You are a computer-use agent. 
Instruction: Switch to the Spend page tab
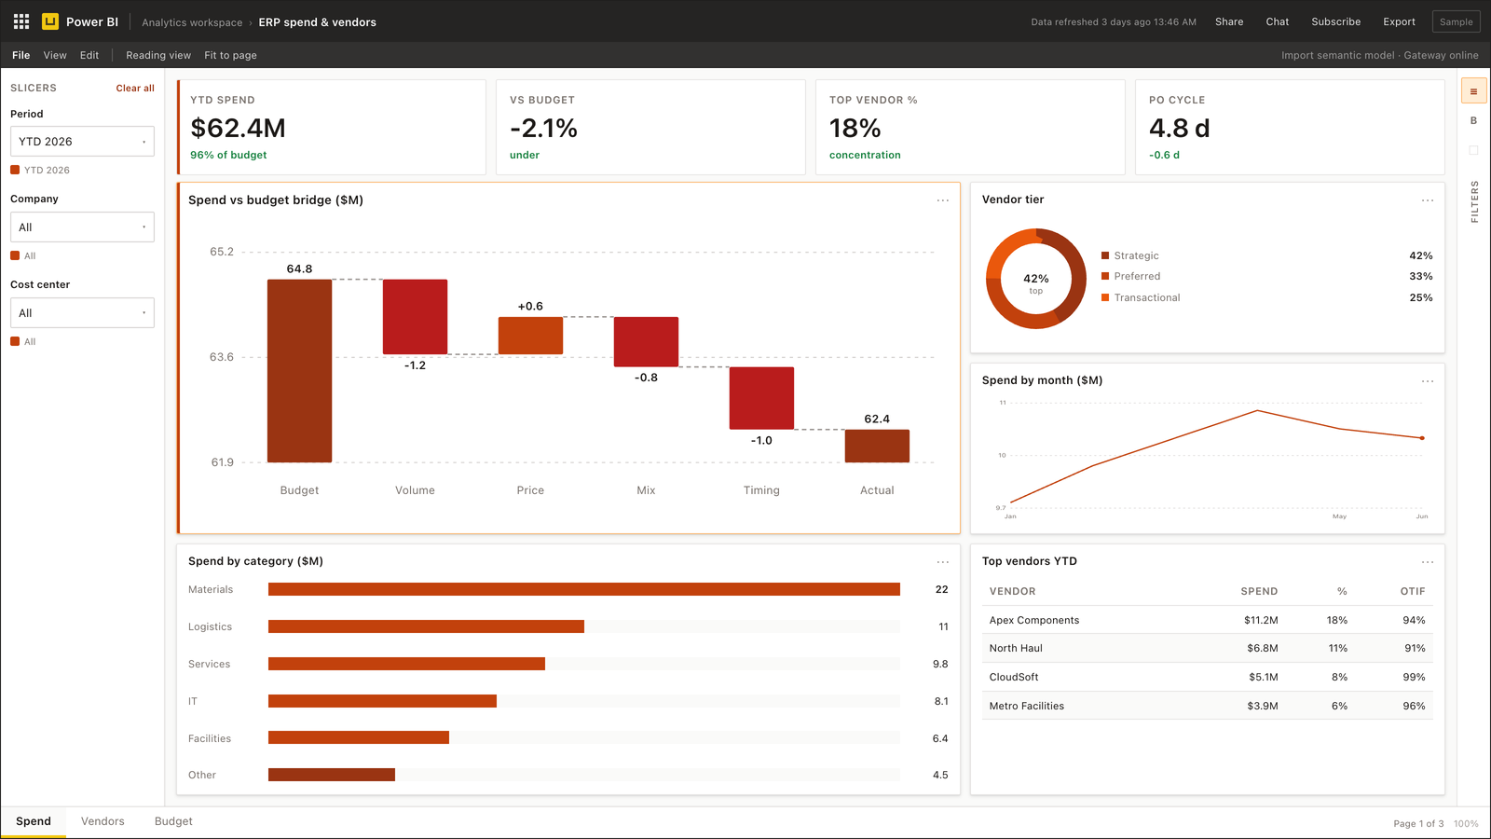tap(34, 821)
